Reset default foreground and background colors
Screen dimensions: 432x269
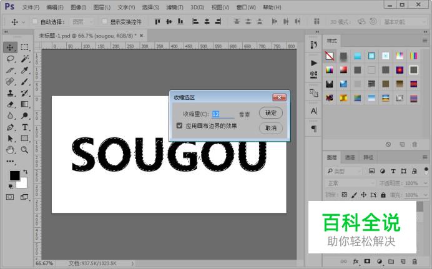point(11,187)
